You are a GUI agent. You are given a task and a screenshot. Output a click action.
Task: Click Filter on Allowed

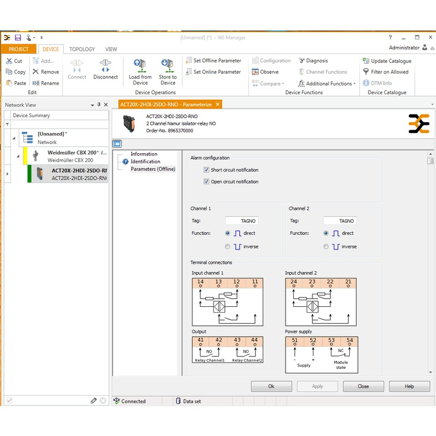[385, 72]
